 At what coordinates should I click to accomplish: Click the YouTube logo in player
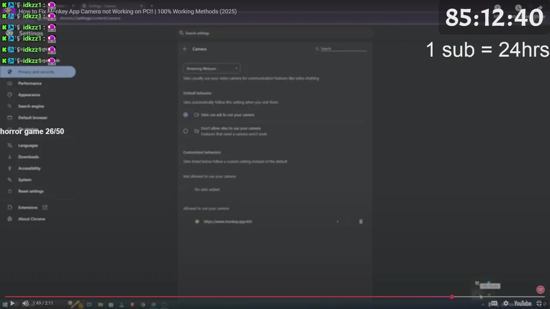pos(522,303)
